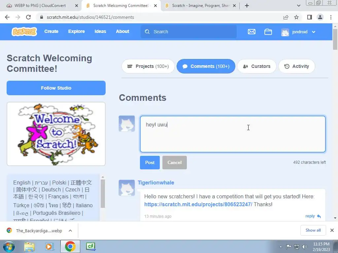Close the downloads bar
Viewport: 338px width, 253px height.
click(x=332, y=230)
